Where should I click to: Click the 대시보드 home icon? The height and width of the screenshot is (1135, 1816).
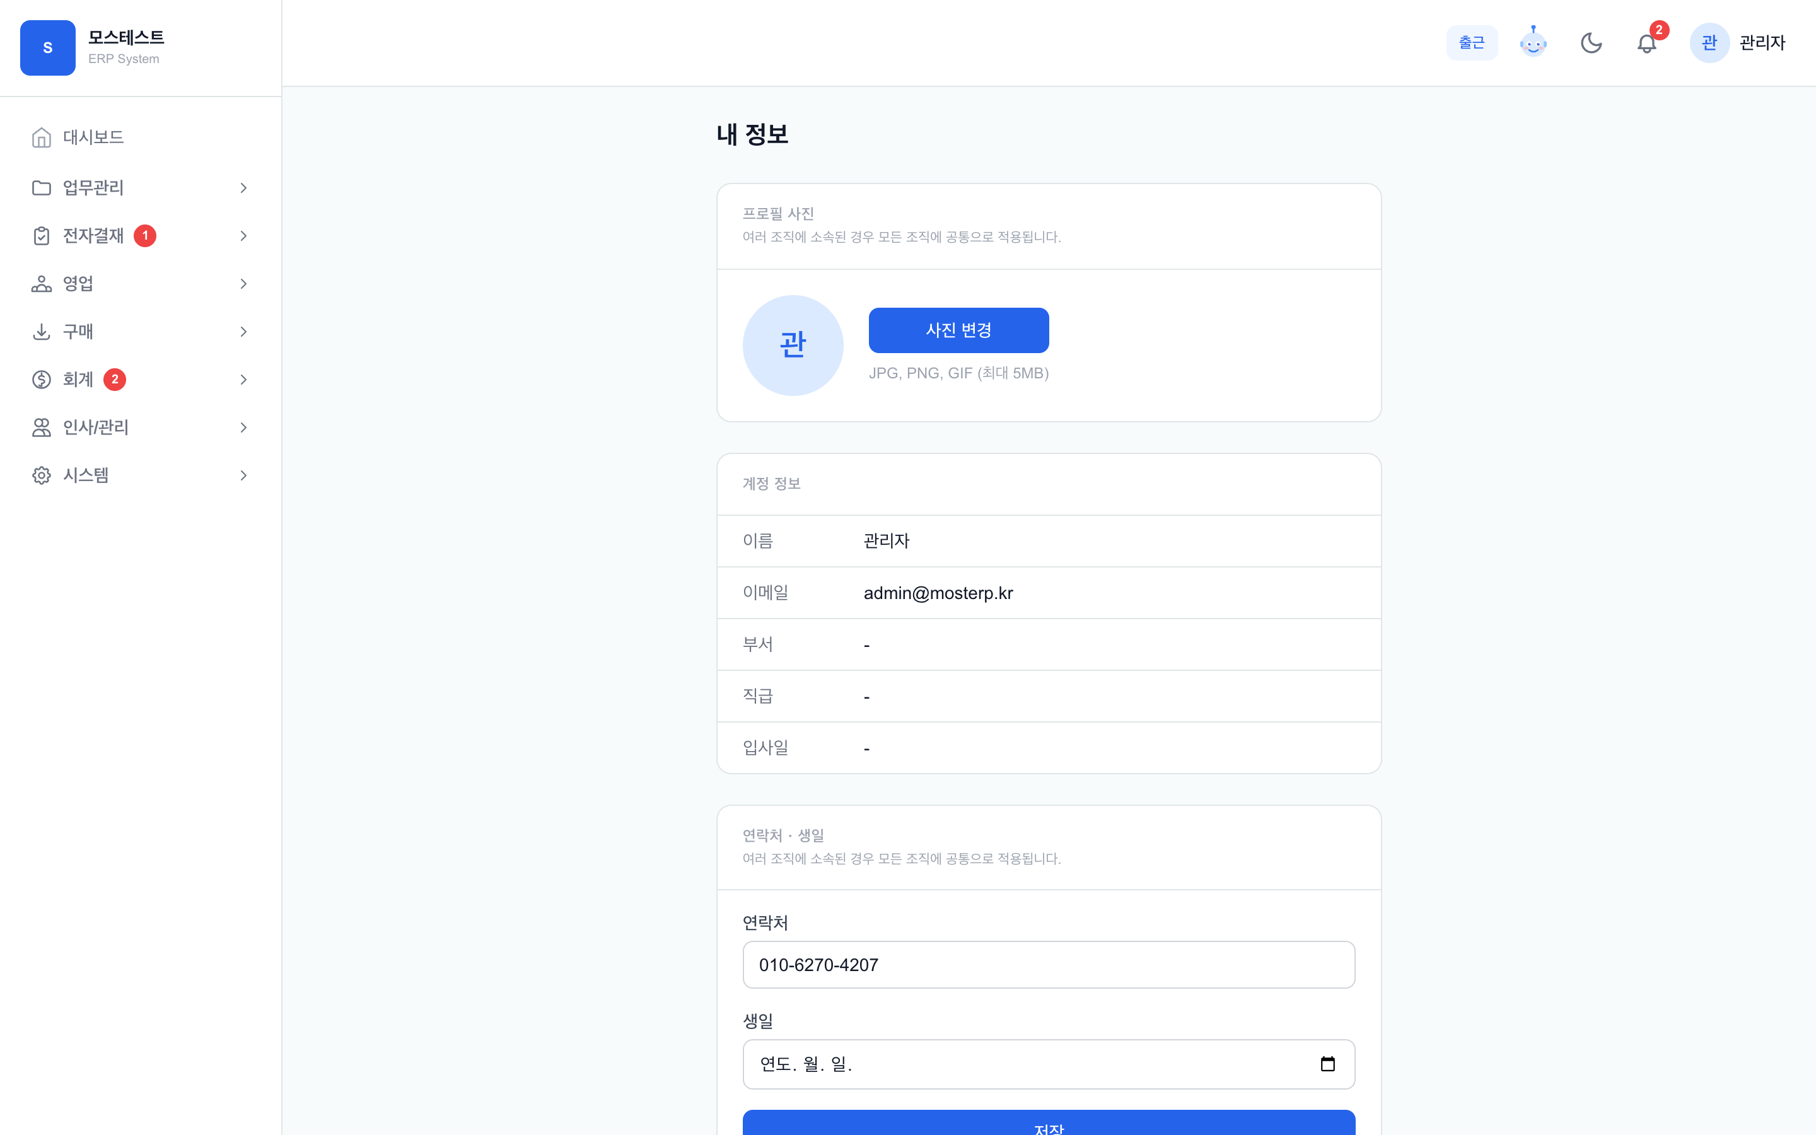coord(41,137)
